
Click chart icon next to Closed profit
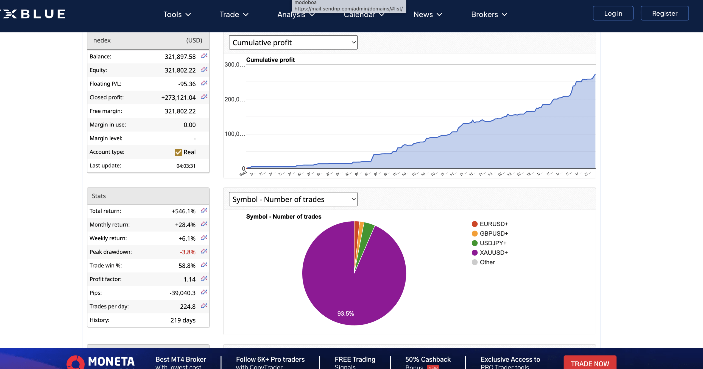pos(204,97)
